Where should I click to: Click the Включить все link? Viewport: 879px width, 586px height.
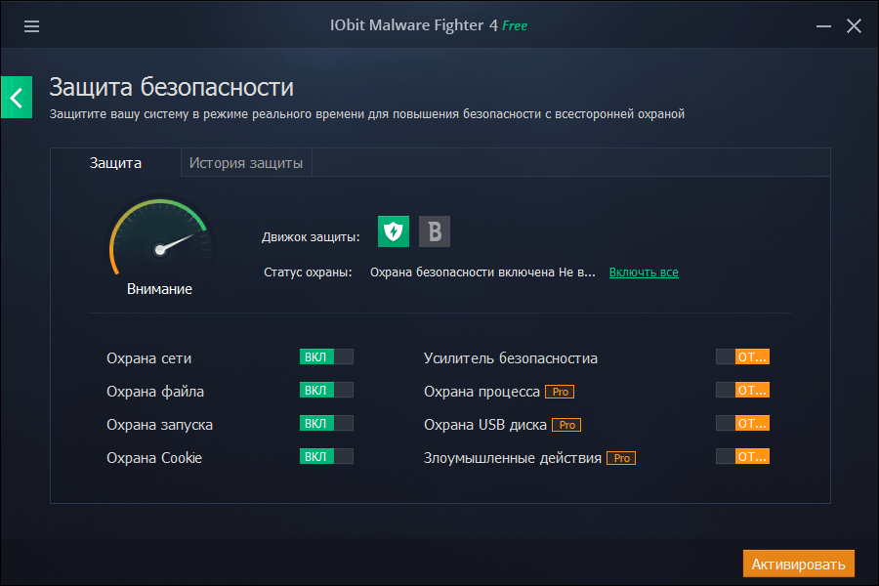coord(644,272)
